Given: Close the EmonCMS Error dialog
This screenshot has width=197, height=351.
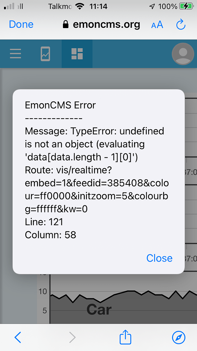Looking at the screenshot, I should click(159, 258).
